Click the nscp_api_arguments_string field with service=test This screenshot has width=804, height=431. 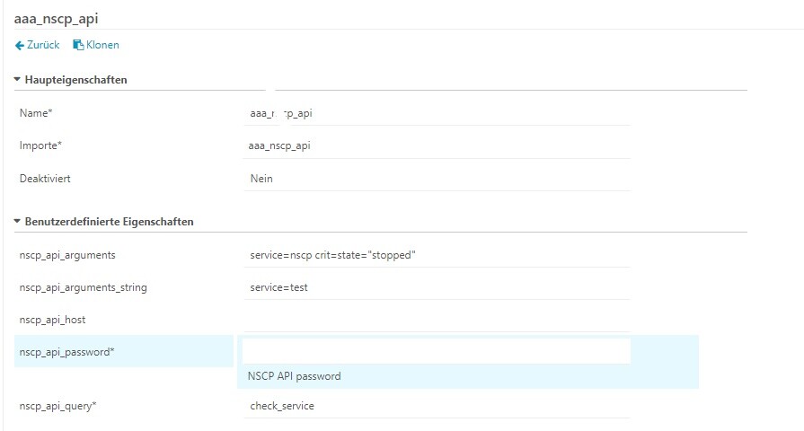[x=437, y=287]
